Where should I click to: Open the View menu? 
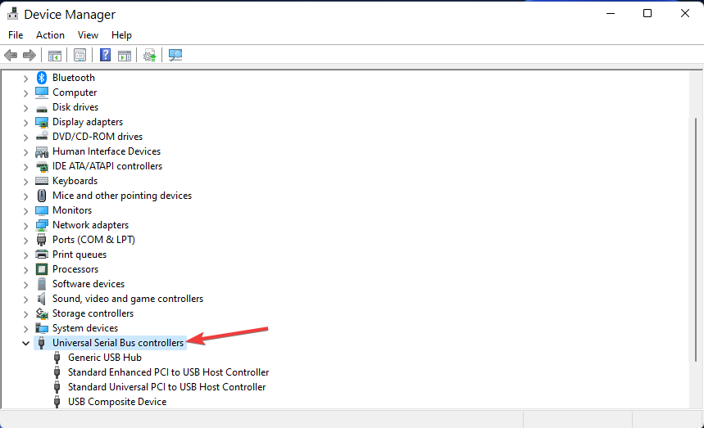point(88,35)
